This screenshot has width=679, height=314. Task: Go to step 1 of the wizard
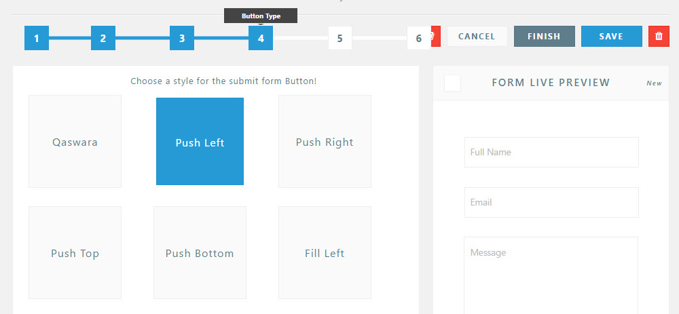(x=36, y=38)
